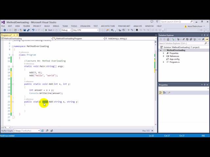Viewport: 210px width, 157px height.
Task: Expand the Program.cs node in Solution Explorer
Action: [x=163, y=62]
